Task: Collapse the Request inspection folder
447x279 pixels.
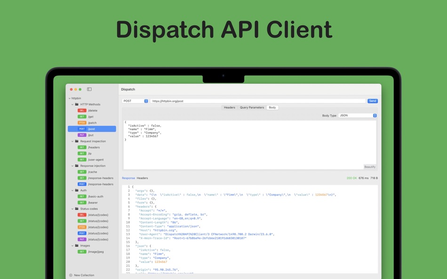Action: point(72,141)
